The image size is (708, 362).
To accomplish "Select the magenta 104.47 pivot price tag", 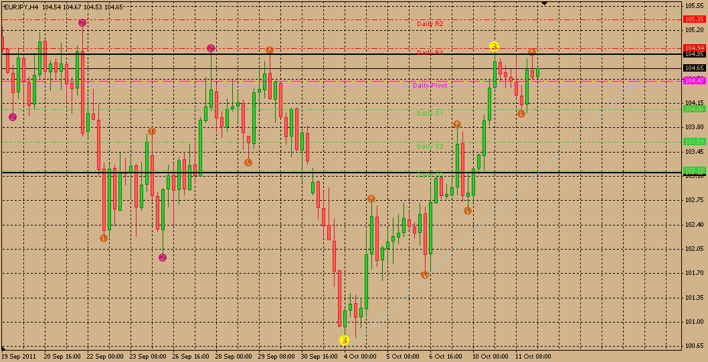I will point(694,80).
